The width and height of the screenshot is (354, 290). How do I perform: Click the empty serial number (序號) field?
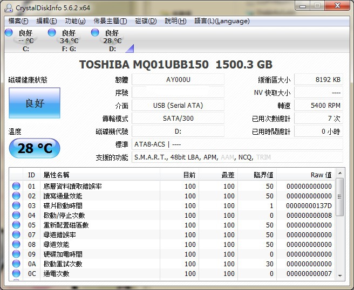click(x=178, y=93)
